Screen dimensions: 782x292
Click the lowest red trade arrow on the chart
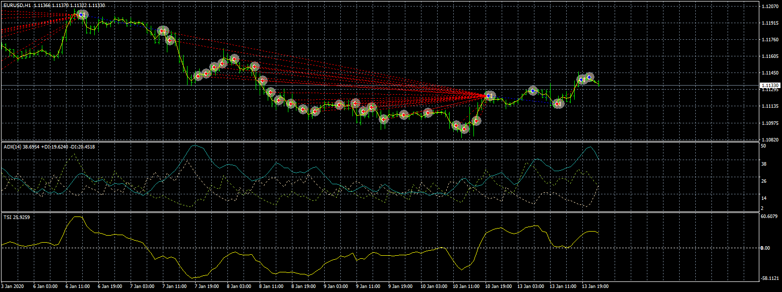(x=464, y=129)
